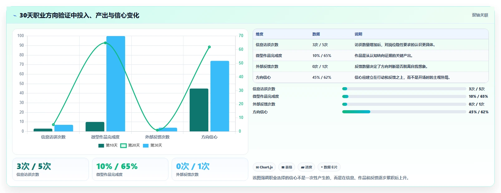The image size is (501, 193).
Task: Click the 0次 / 1次 table data cell
Action: point(320,67)
